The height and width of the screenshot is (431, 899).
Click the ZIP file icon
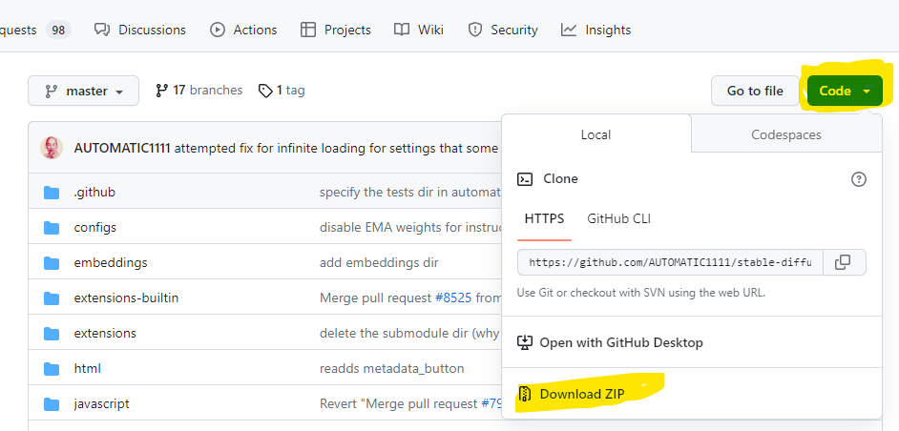[x=525, y=394]
